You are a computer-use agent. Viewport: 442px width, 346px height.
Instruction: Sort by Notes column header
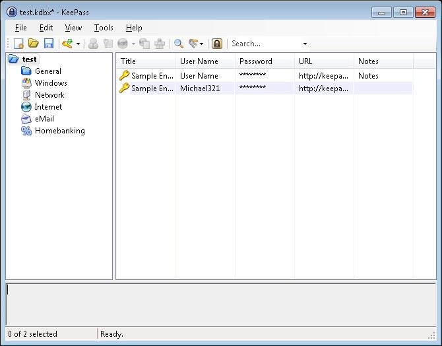(384, 61)
